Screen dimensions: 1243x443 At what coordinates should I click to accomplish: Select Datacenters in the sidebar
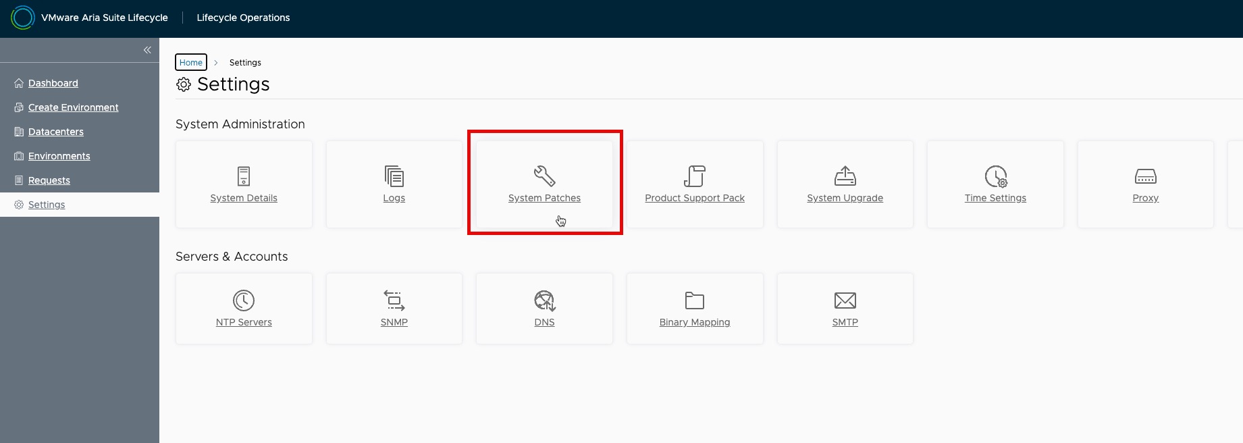(x=56, y=132)
